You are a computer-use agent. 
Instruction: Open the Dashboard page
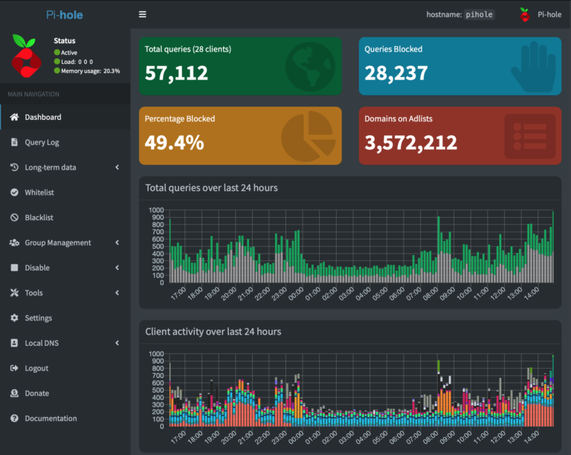point(65,117)
